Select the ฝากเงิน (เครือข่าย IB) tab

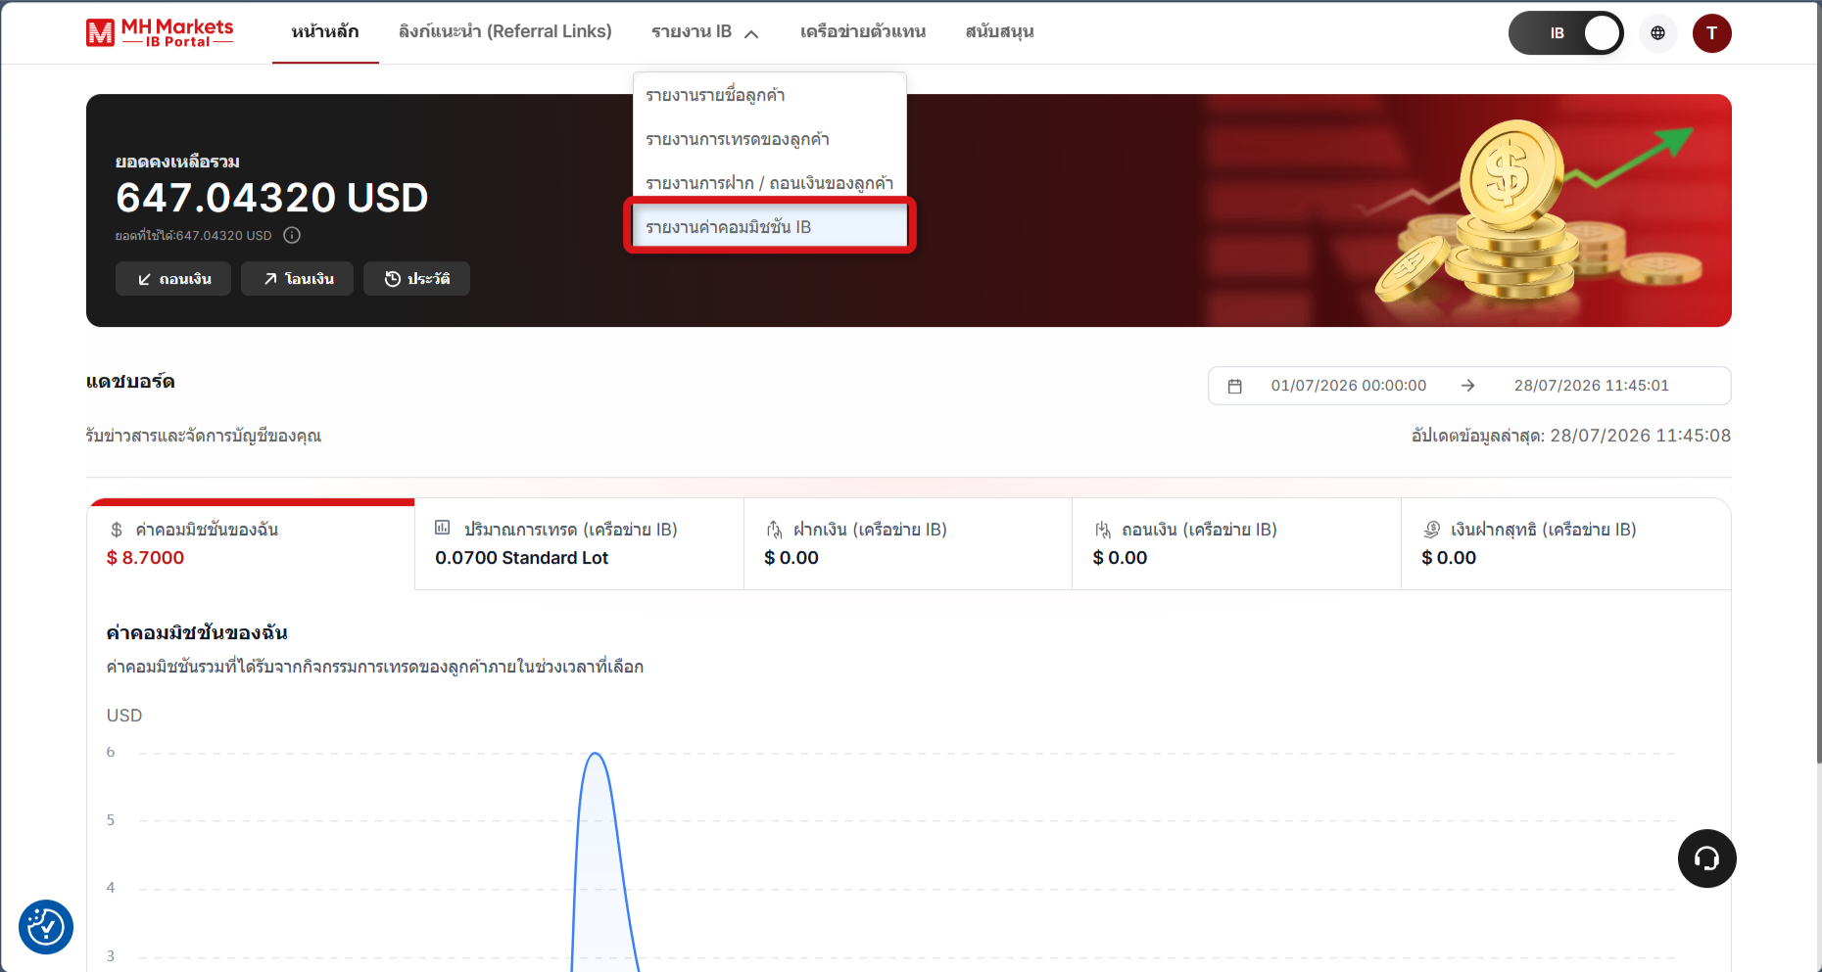[908, 544]
